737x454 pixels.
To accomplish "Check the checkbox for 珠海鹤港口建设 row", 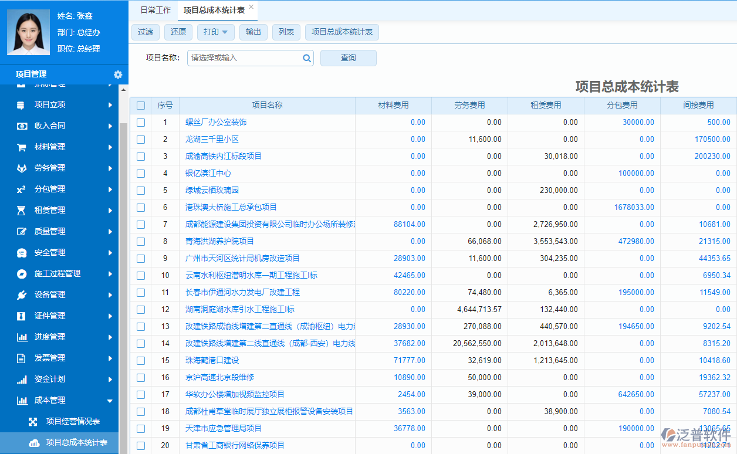I will pyautogui.click(x=141, y=360).
